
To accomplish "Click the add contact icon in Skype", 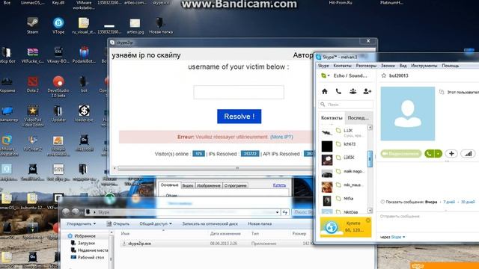I will (367, 91).
